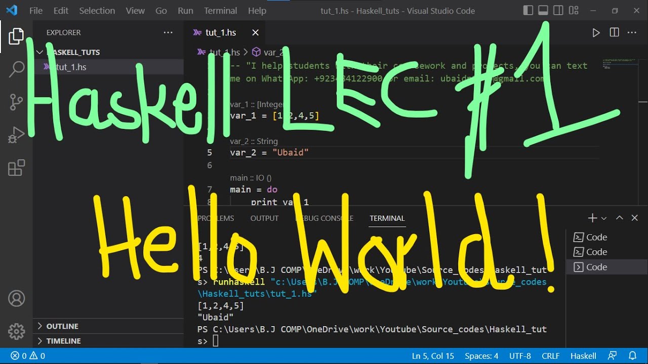Open the View menu

[135, 11]
